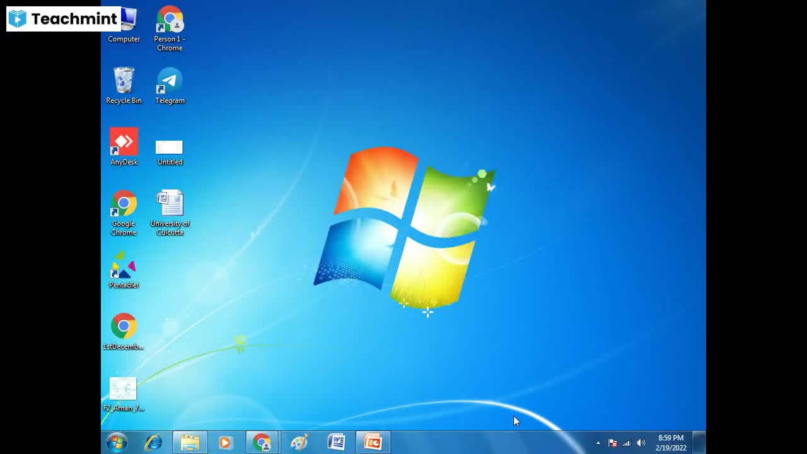Open the Windows Start menu orb
The width and height of the screenshot is (807, 454).
tap(117, 443)
